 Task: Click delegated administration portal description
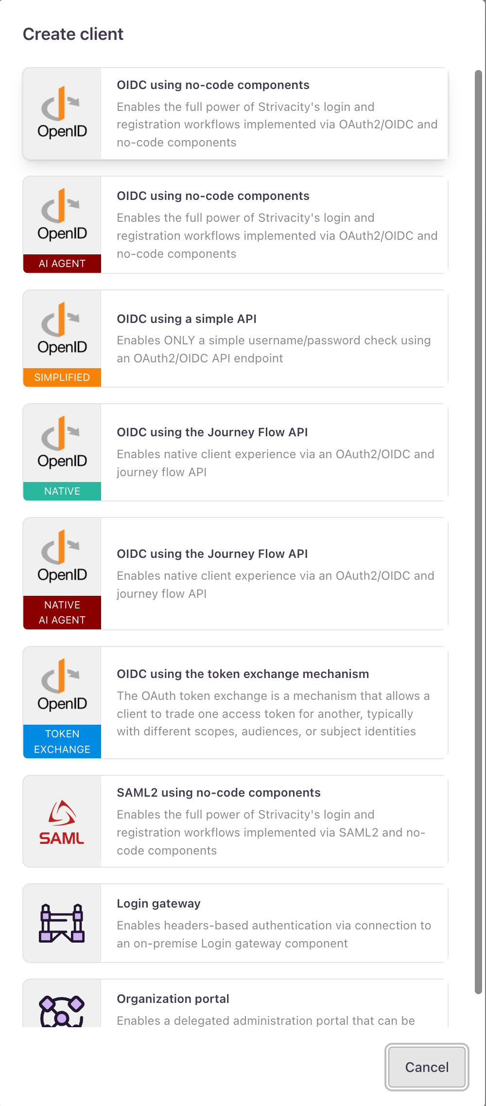coord(266,1021)
